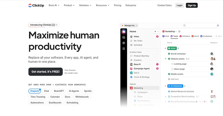The height and width of the screenshot is (116, 223).
Task: Open the Brain AI dropdown menu
Action: tap(54, 5)
